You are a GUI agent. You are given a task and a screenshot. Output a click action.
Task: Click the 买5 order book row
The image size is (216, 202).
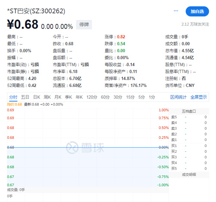coord(189,169)
